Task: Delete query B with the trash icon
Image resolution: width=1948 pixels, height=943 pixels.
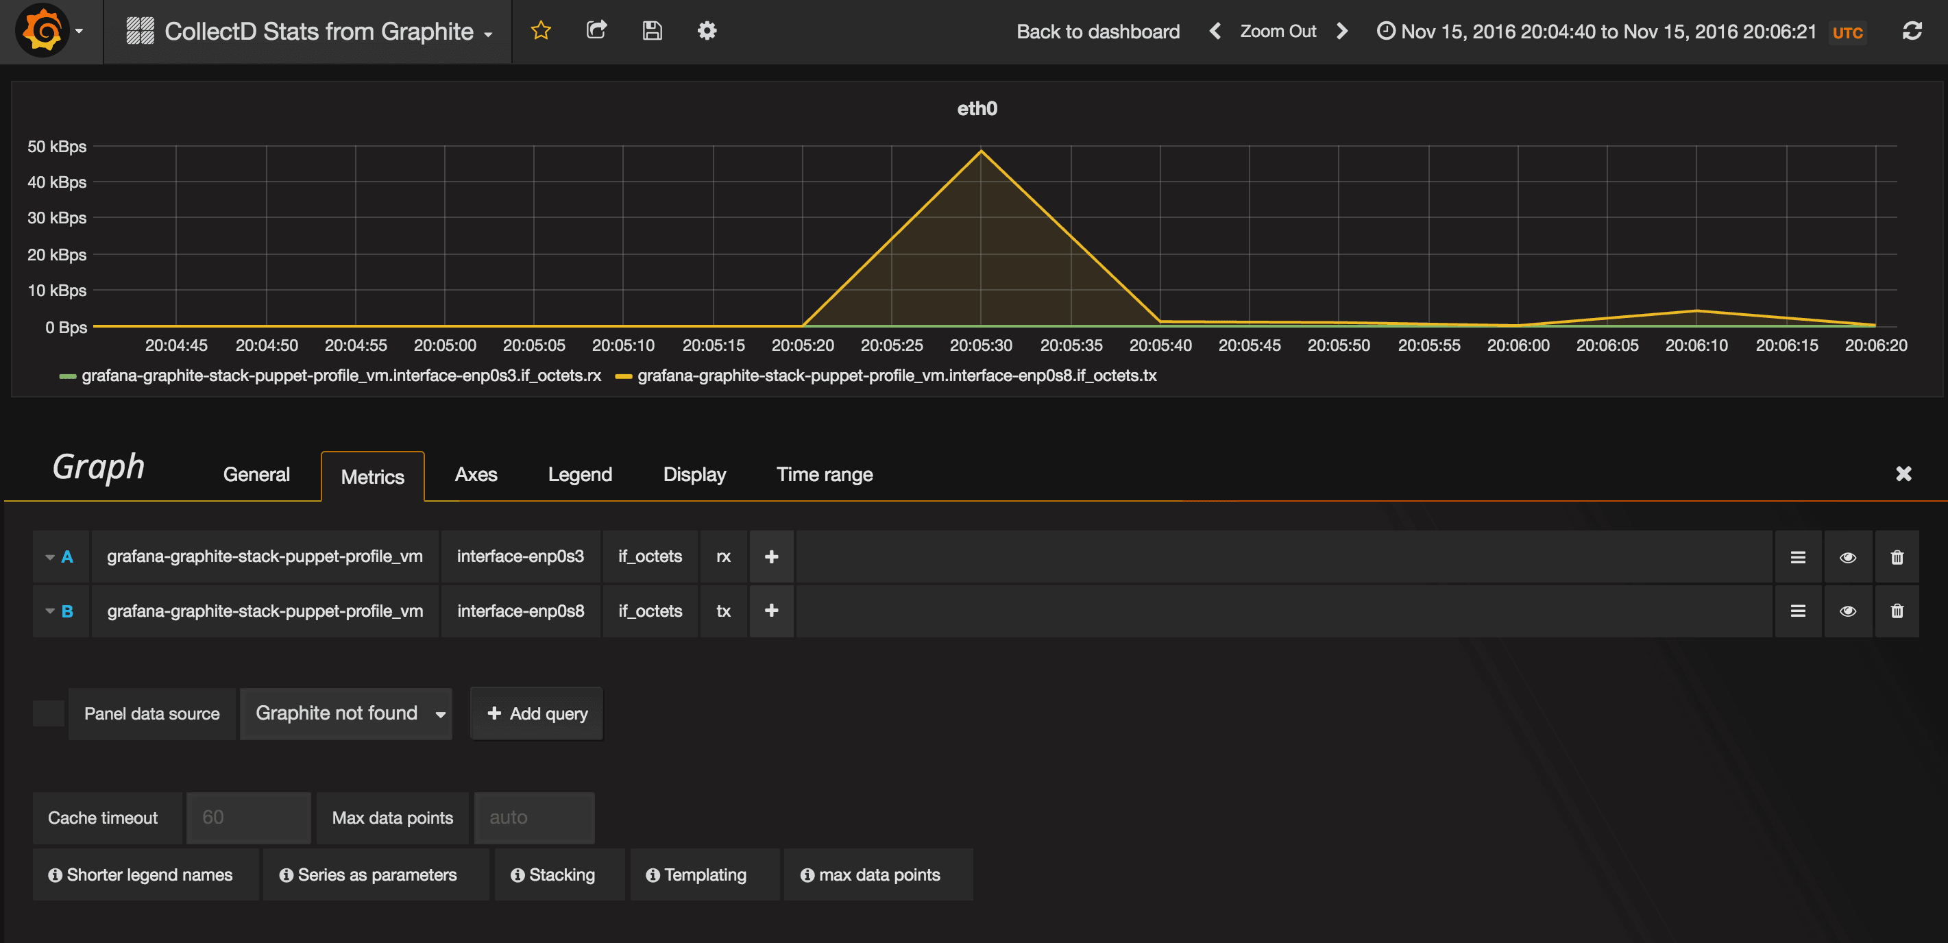Action: [1897, 610]
